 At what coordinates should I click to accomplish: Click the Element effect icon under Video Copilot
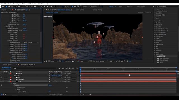[x=158, y=56]
